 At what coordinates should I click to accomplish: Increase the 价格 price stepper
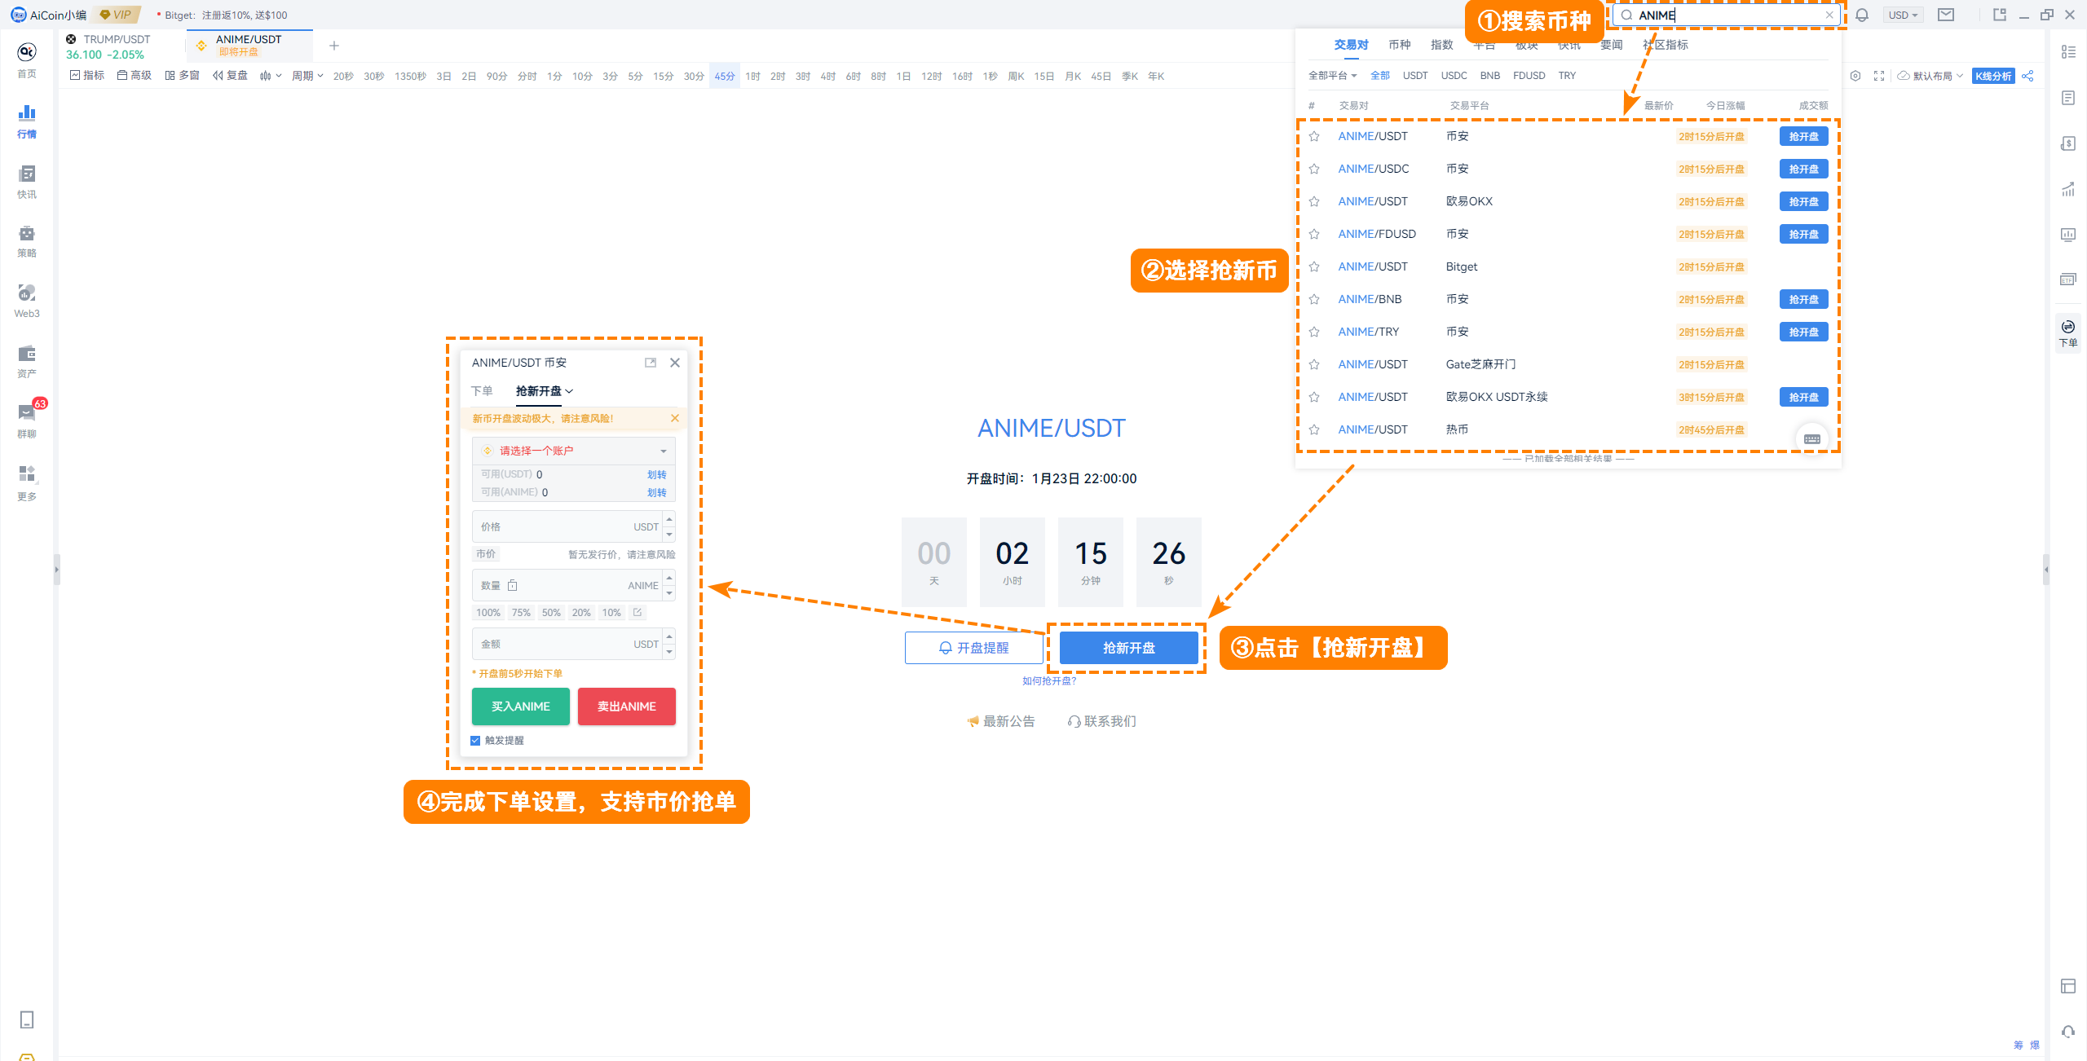[669, 519]
